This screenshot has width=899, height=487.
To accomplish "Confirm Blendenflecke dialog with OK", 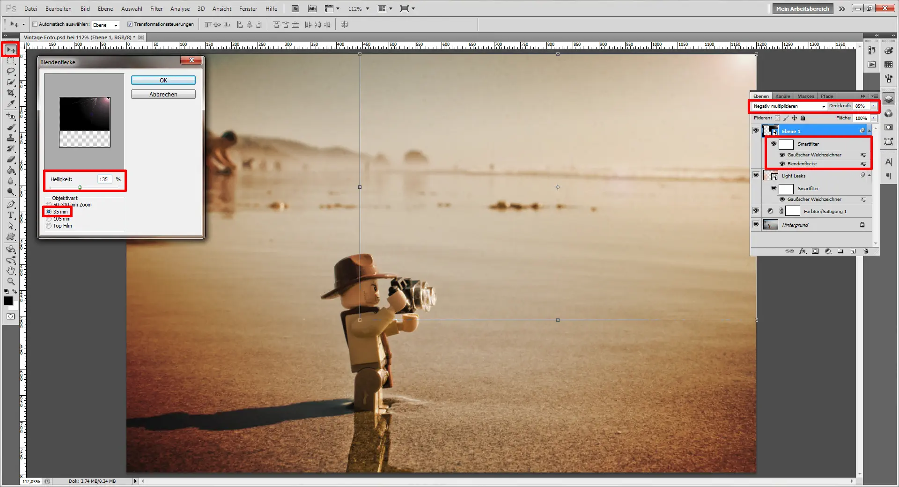I will click(163, 81).
